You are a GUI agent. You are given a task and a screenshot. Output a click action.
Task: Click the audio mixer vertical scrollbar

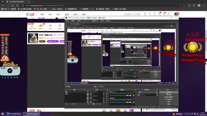point(136,98)
